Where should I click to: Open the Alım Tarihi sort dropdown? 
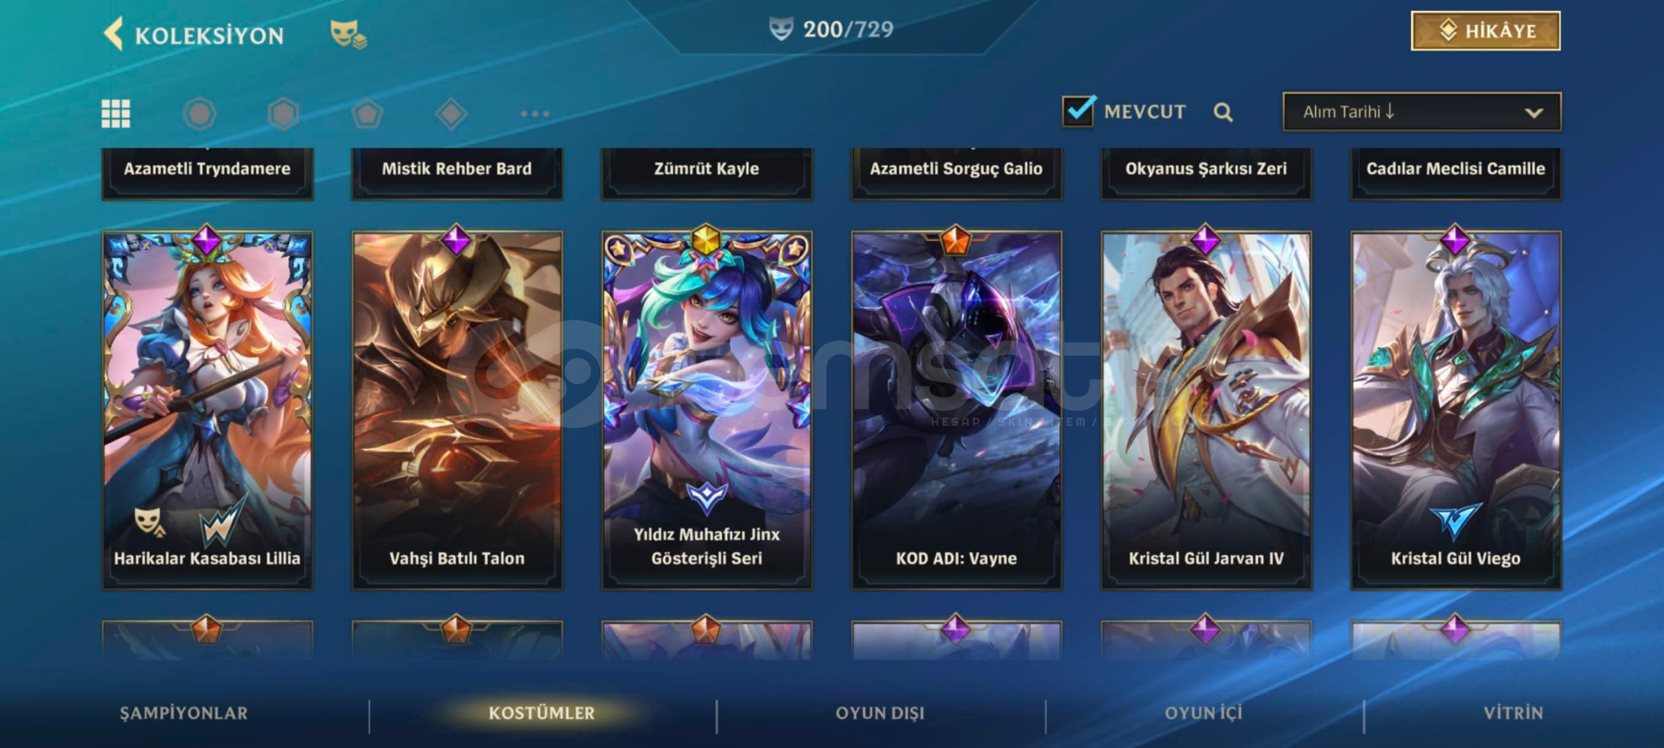(x=1421, y=112)
